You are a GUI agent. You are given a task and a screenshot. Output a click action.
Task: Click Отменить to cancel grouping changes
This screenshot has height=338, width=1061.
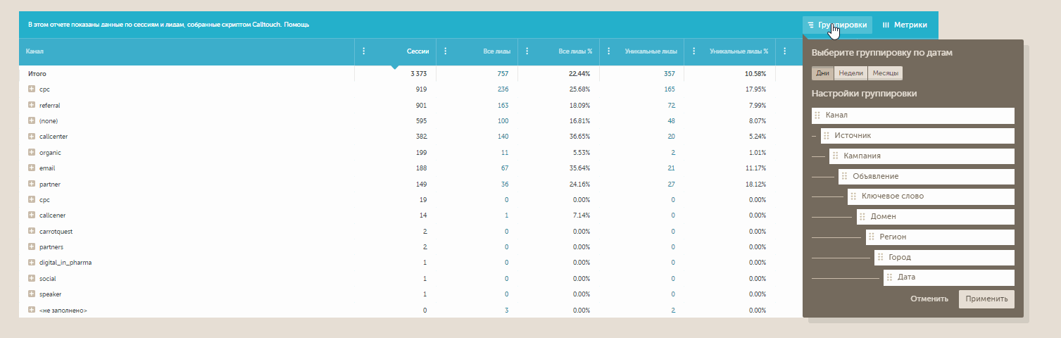point(929,299)
